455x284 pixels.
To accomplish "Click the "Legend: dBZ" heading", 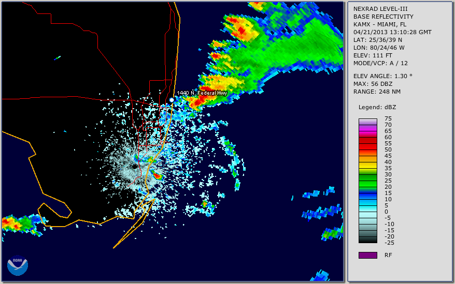I will click(377, 107).
